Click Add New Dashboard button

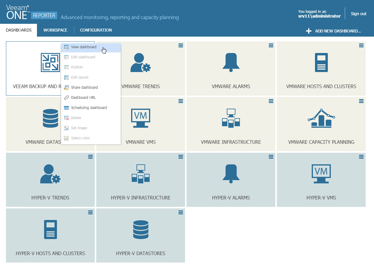coord(333,31)
